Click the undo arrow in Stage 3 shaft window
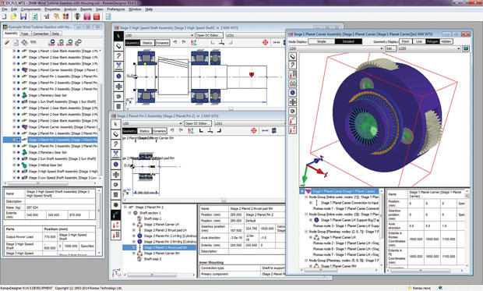 tap(175, 42)
